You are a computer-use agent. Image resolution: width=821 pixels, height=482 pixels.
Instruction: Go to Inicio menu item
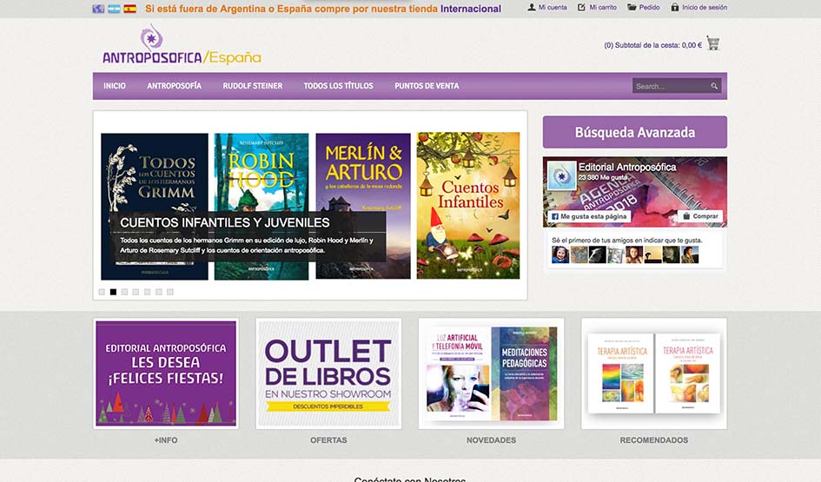(115, 86)
